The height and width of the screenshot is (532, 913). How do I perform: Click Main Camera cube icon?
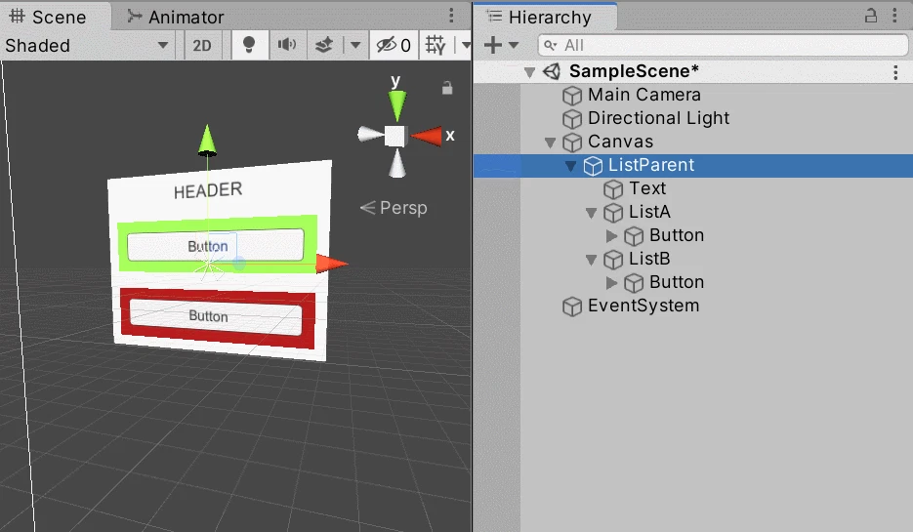pyautogui.click(x=572, y=96)
